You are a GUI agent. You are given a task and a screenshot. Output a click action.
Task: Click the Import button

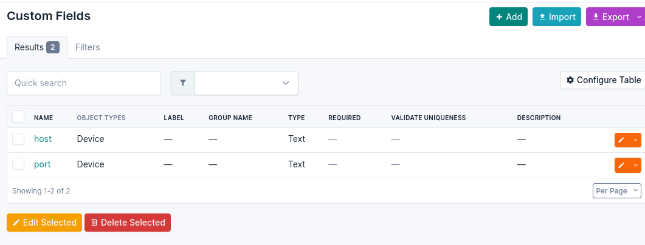557,17
